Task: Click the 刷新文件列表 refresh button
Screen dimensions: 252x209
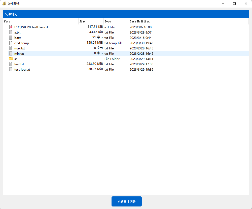Action: pos(126,201)
